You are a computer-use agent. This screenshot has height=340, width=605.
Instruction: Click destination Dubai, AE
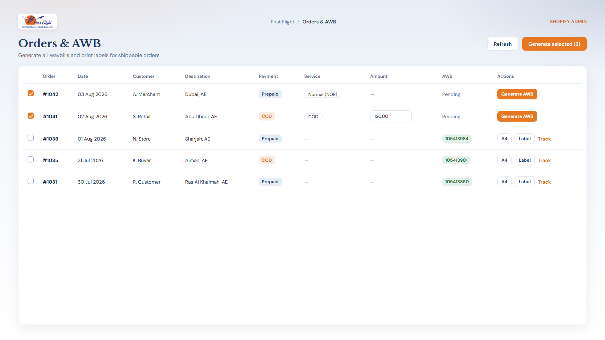[x=195, y=94]
